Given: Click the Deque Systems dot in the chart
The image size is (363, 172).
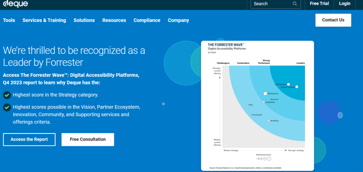Looking at the screenshot, I should click(x=297, y=87).
